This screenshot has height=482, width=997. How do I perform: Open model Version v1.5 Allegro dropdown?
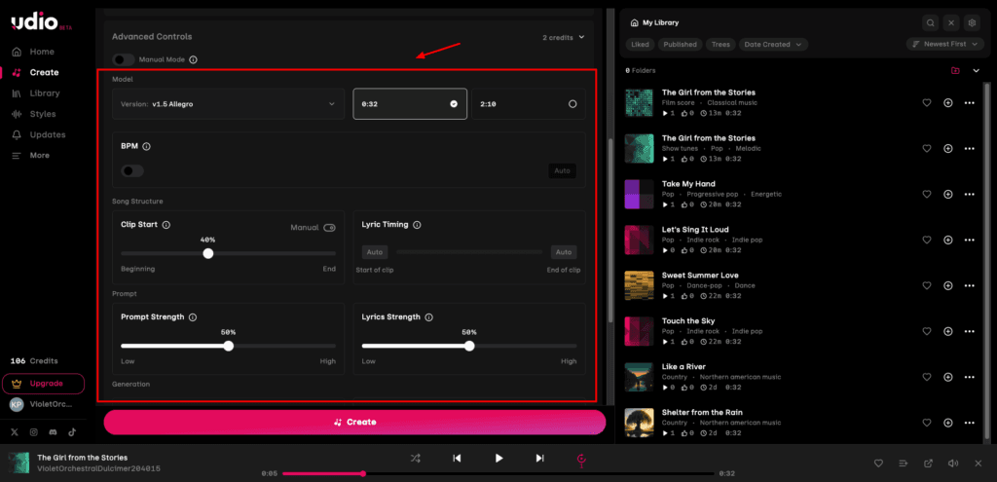[228, 103]
